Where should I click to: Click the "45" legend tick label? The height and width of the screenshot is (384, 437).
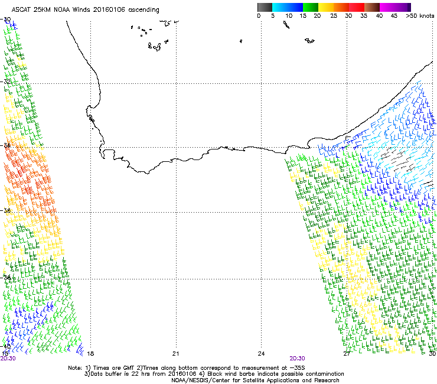394,16
